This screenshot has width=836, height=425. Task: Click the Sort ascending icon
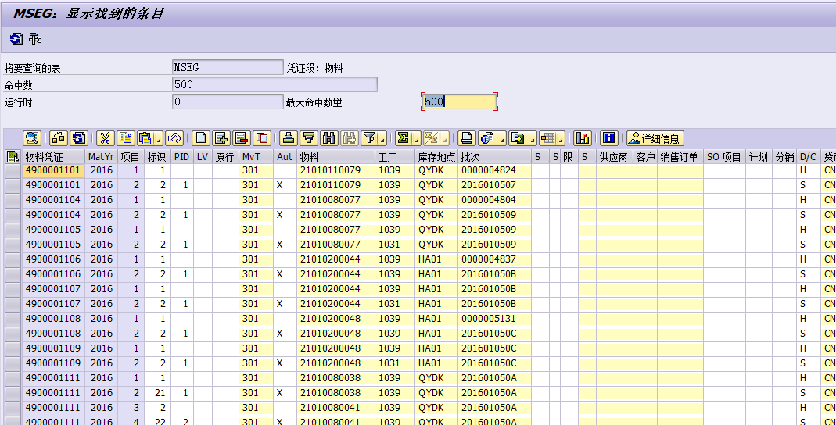coord(289,138)
